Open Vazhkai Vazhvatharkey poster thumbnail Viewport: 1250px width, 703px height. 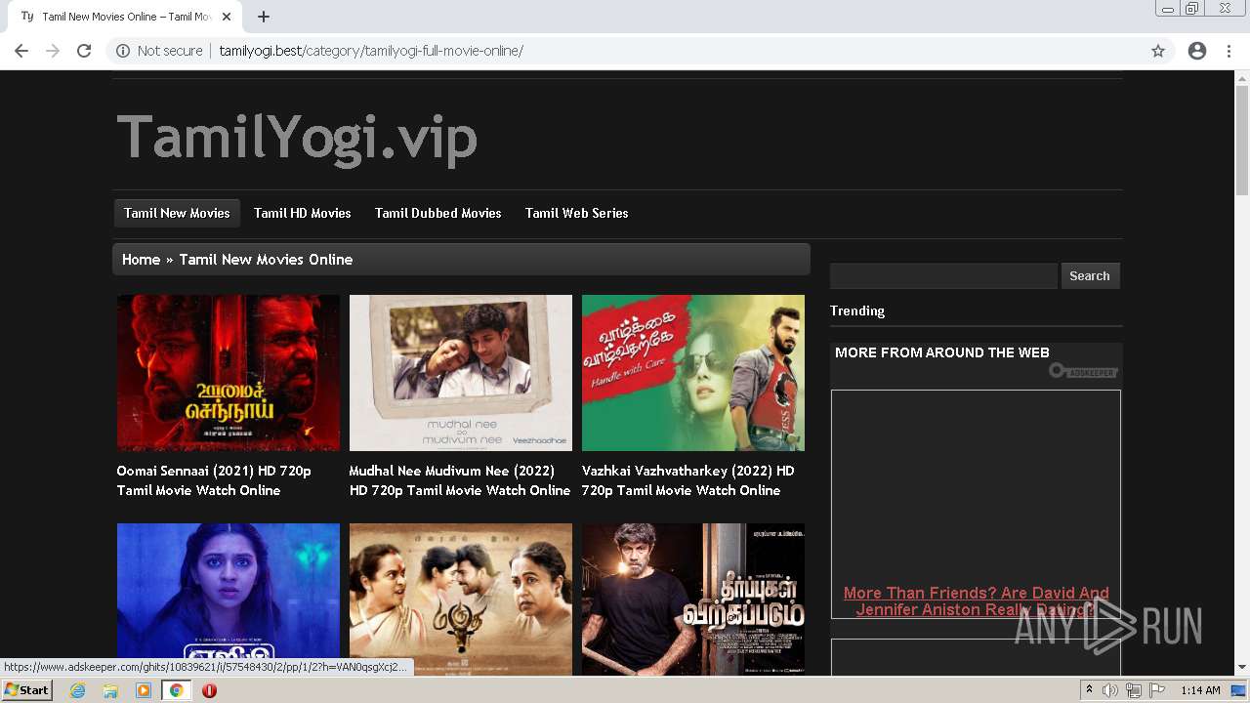(x=693, y=373)
